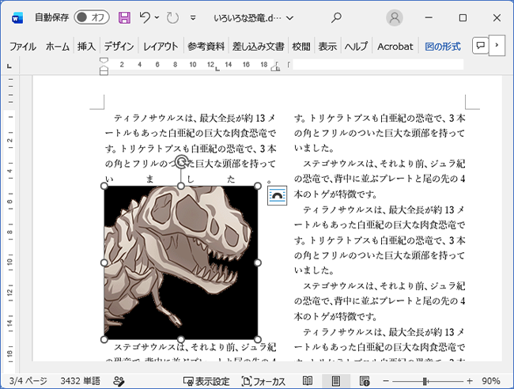Undo the last action

(x=145, y=17)
